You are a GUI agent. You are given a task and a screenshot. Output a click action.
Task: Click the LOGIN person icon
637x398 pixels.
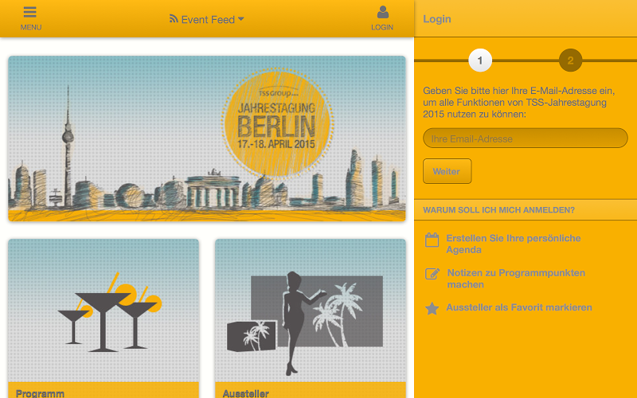(x=383, y=12)
